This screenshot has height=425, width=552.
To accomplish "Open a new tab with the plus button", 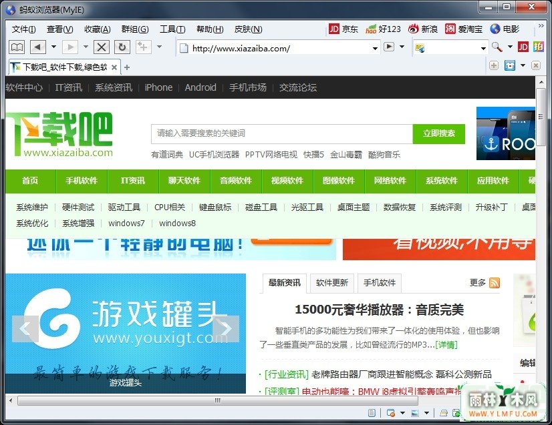I will 127,67.
